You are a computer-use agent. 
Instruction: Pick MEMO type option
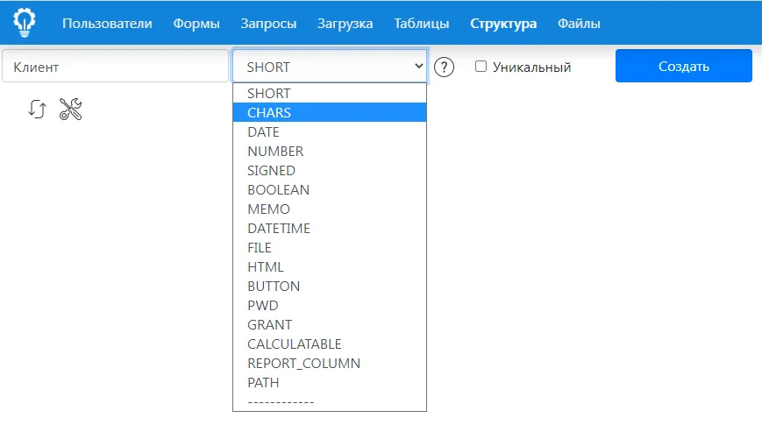[x=330, y=209]
